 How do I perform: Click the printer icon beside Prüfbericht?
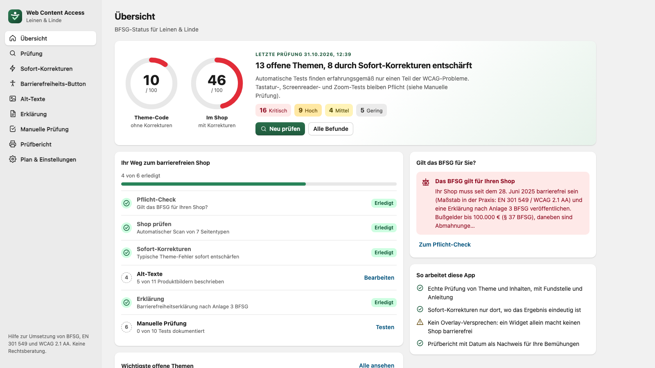pos(13,144)
